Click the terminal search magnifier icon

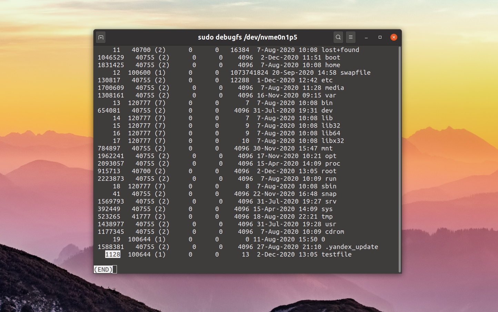click(338, 37)
